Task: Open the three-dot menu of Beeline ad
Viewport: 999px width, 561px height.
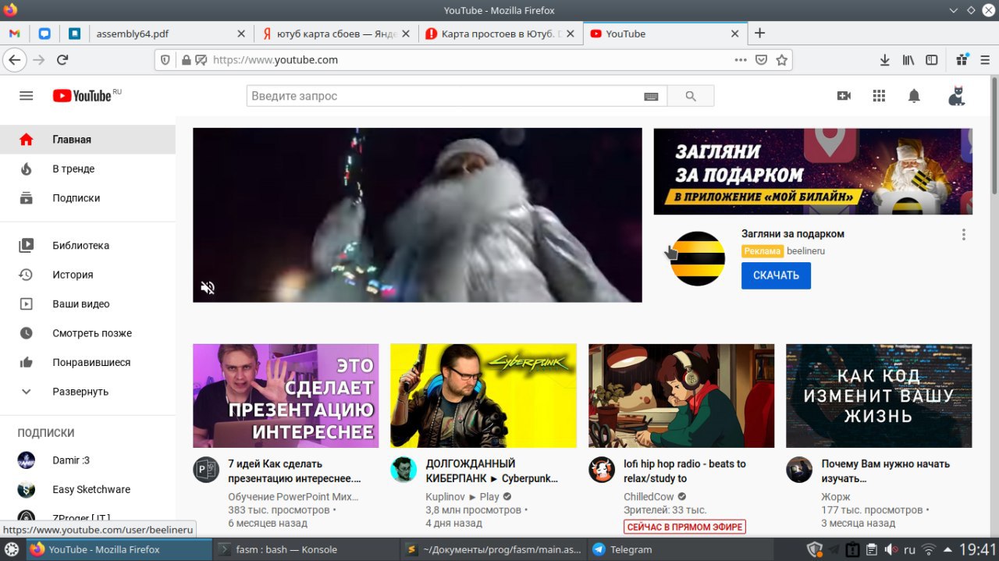Action: tap(964, 234)
